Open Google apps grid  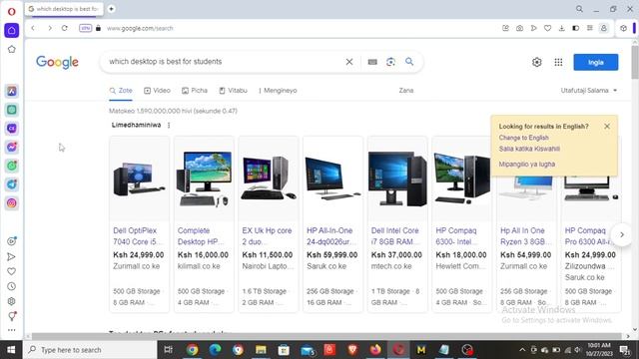coord(558,62)
